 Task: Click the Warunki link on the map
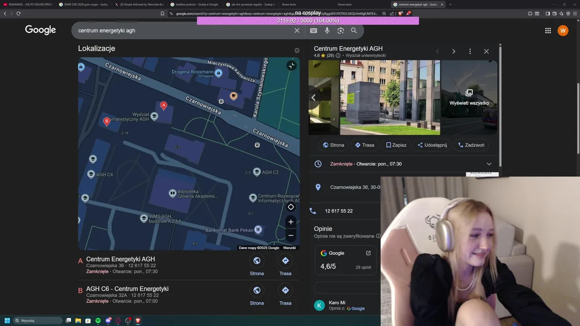[289, 248]
